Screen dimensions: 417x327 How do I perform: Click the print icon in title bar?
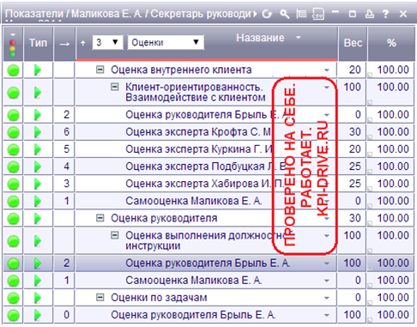(x=370, y=14)
